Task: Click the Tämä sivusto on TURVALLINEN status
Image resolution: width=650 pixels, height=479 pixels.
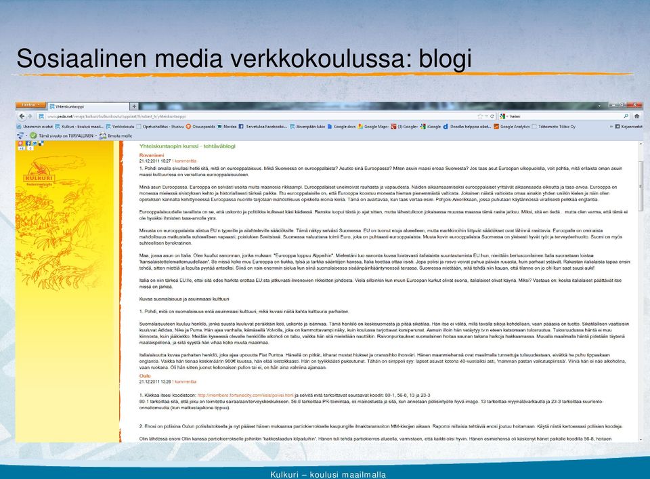Action: [x=66, y=136]
